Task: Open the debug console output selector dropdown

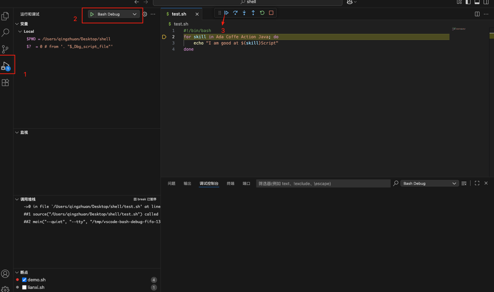Action: [x=429, y=183]
